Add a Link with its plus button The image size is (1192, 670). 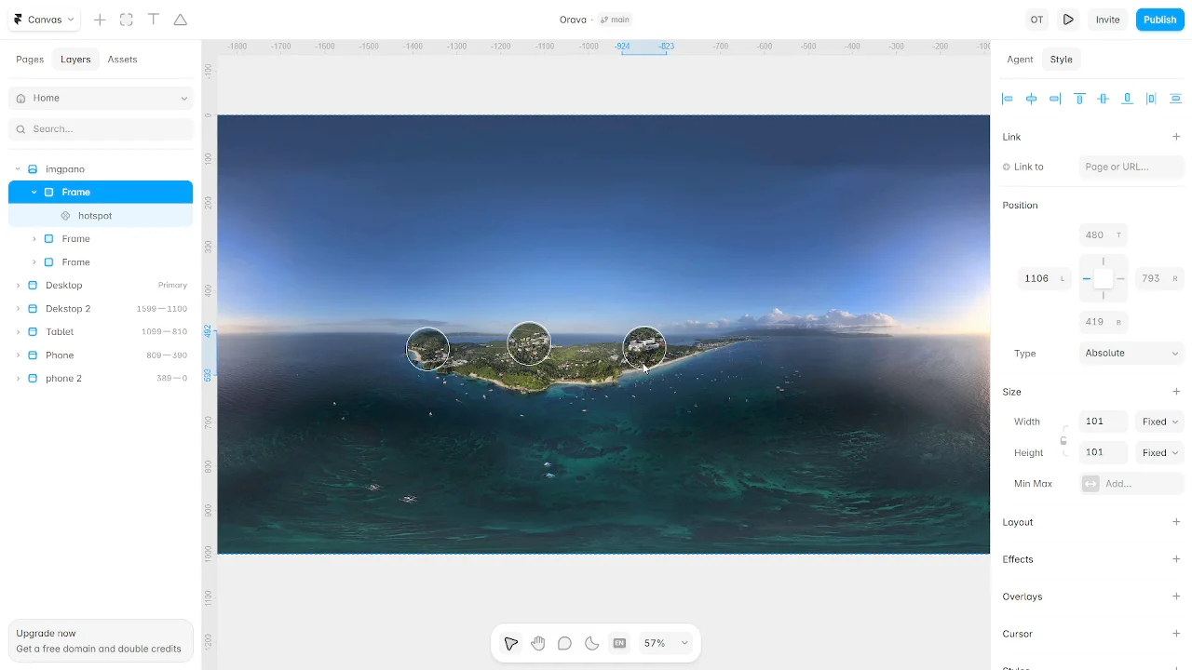point(1176,137)
